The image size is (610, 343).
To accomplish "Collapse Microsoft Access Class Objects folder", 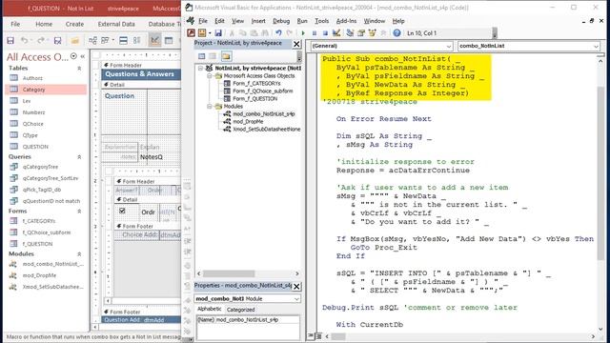I will click(x=210, y=76).
